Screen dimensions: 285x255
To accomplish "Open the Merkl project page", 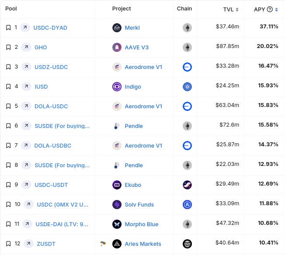I will [132, 28].
